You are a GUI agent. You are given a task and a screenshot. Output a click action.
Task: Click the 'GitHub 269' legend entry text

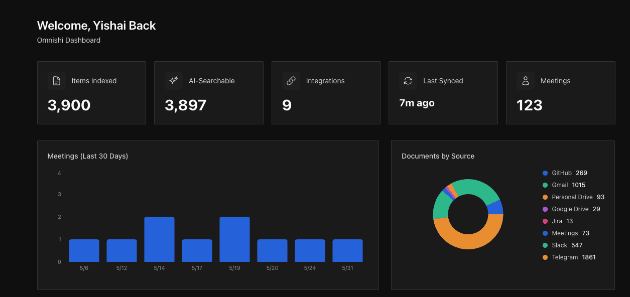569,173
